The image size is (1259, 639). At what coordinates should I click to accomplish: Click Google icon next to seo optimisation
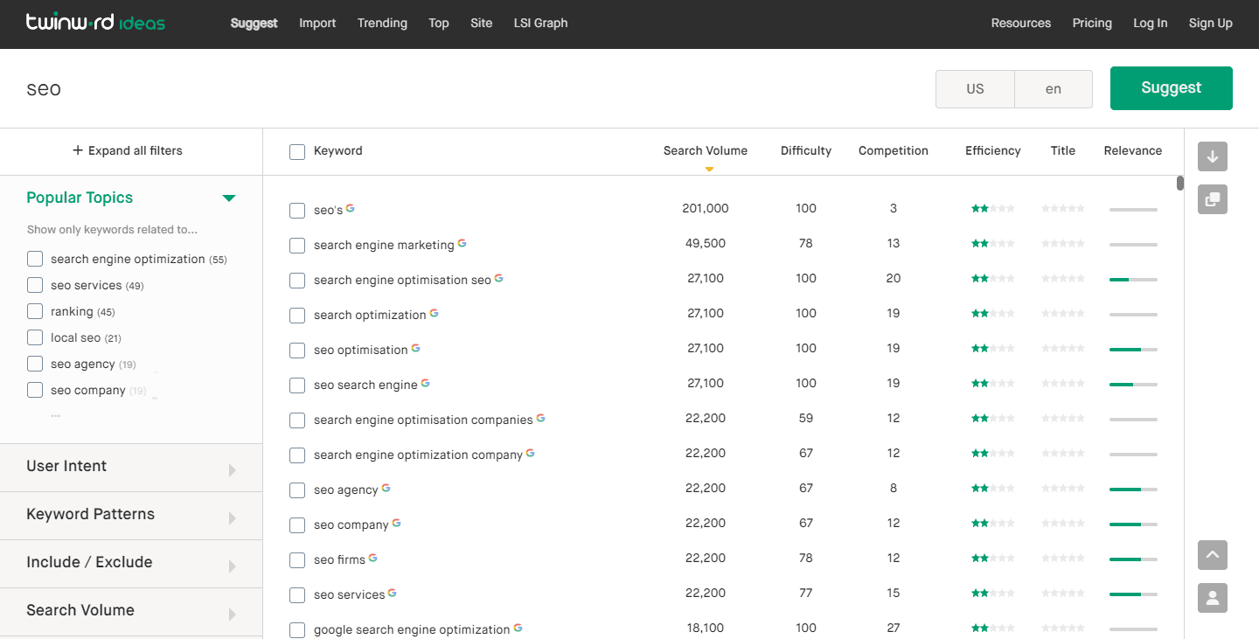pos(416,348)
